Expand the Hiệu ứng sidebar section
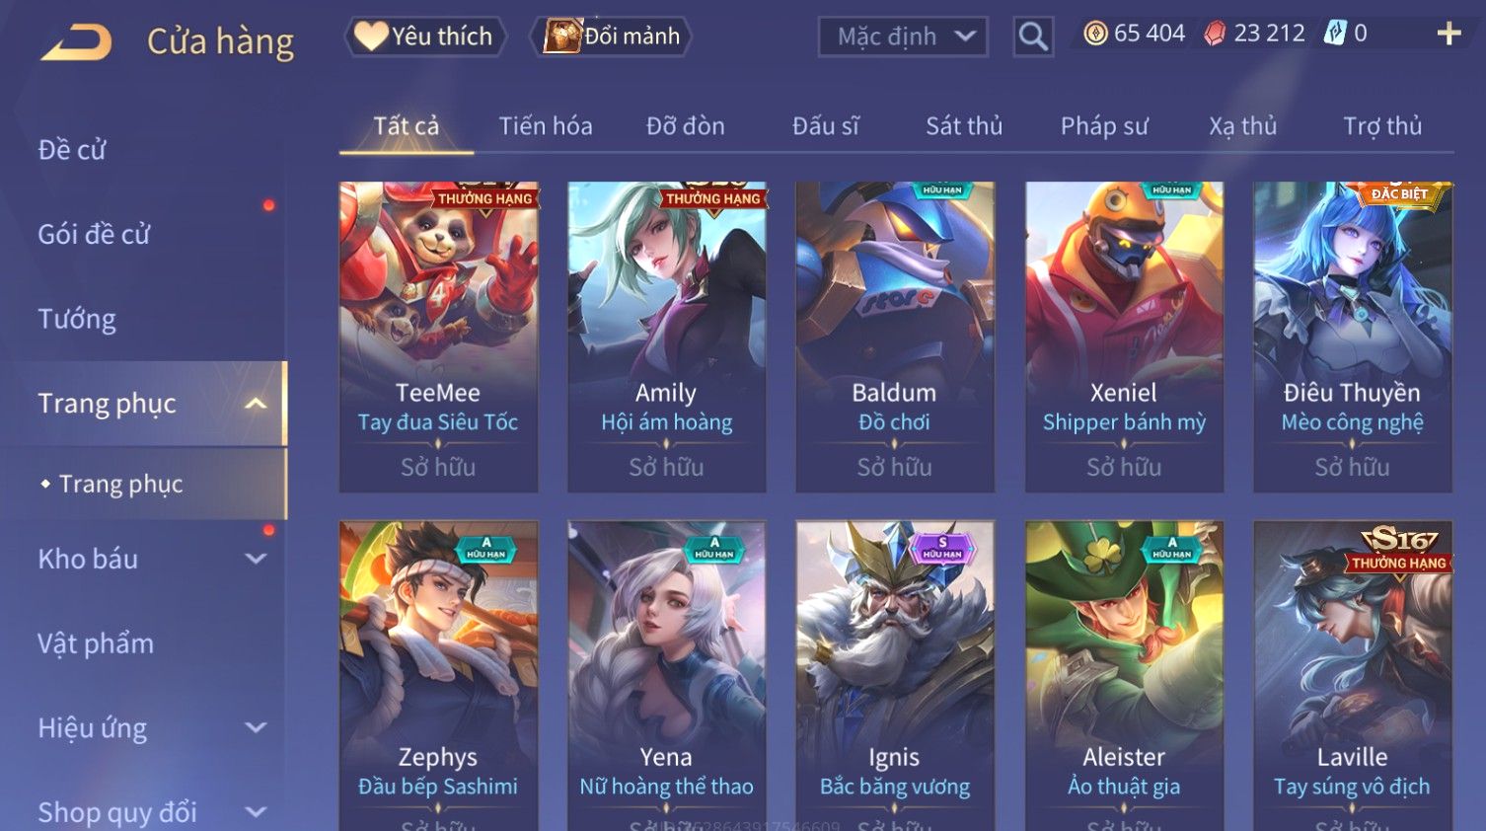Viewport: 1486px width, 831px height. click(256, 727)
